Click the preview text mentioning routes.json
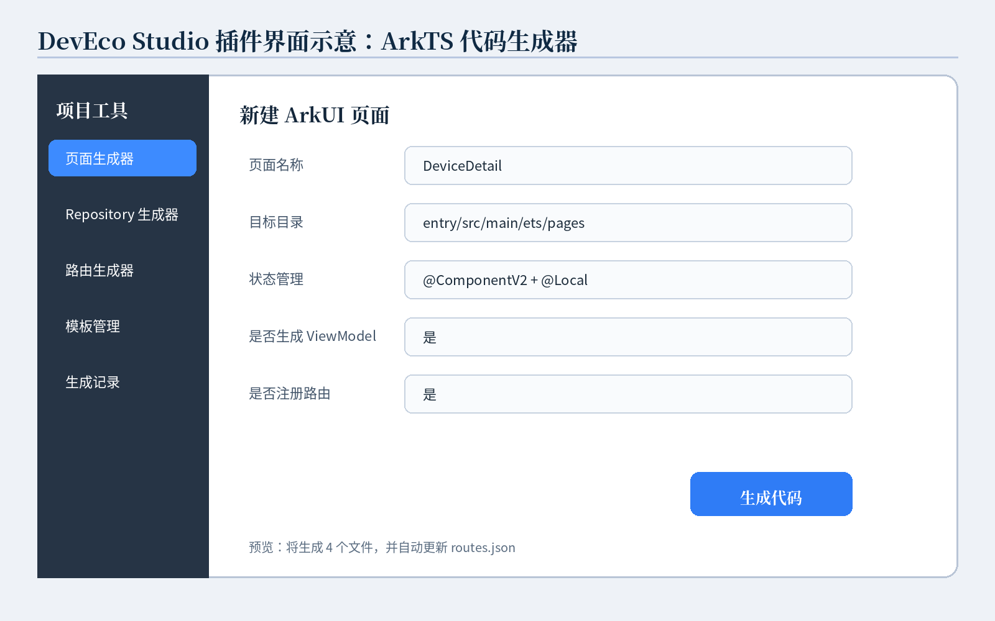Viewport: 995px width, 621px height. [382, 548]
